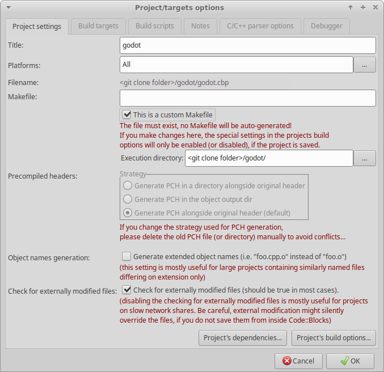Screen dimensions: 384x372
Task: Switch to the Build targets tab
Action: coord(98,26)
